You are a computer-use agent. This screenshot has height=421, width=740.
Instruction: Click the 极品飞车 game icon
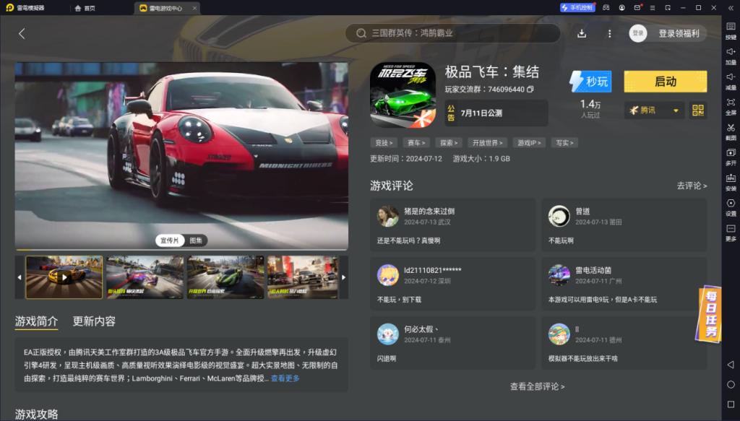coord(403,95)
